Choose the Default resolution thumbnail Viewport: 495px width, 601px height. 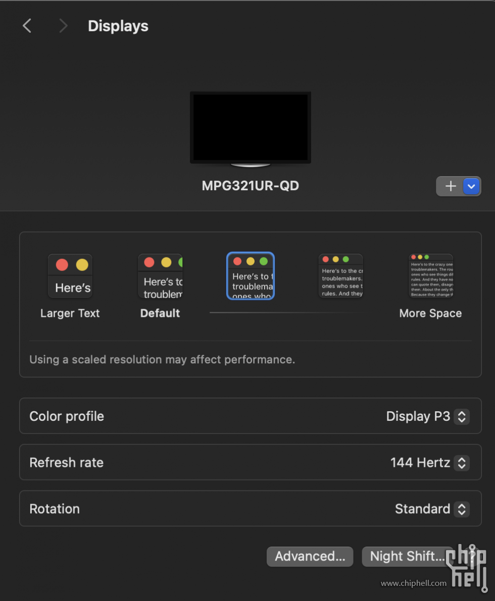[160, 276]
